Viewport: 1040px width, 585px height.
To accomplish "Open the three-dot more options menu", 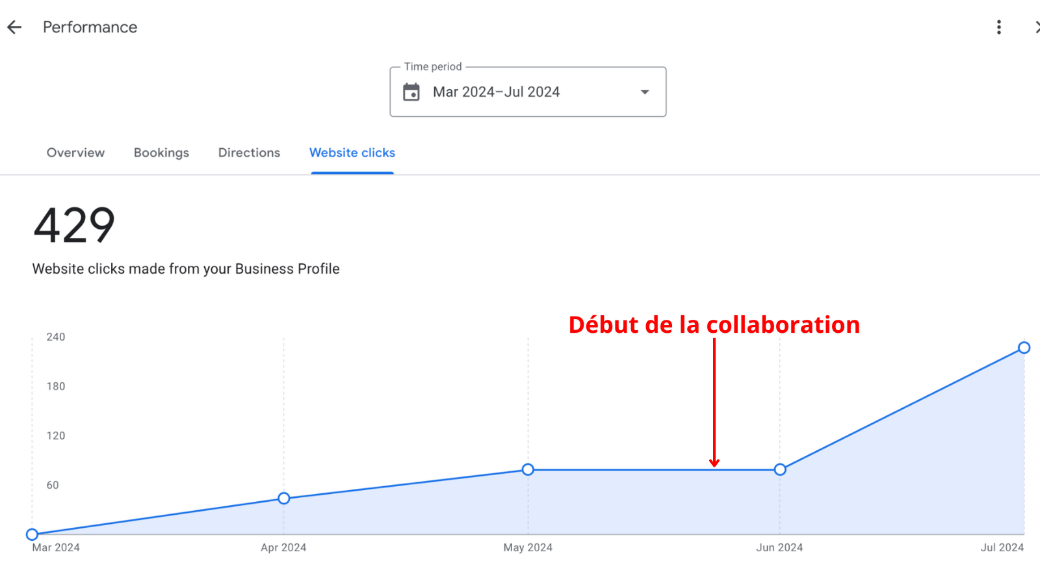I will (x=999, y=27).
